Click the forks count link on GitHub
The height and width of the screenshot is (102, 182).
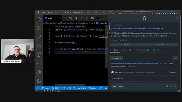123,40
